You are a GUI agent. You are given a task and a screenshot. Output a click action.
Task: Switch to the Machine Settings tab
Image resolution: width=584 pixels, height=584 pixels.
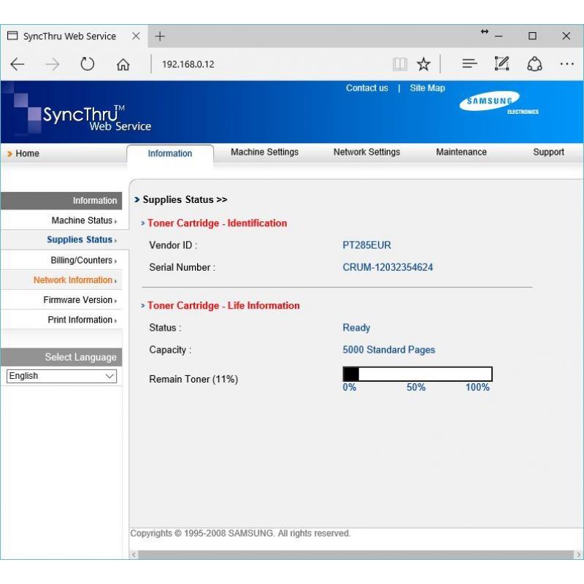point(264,152)
